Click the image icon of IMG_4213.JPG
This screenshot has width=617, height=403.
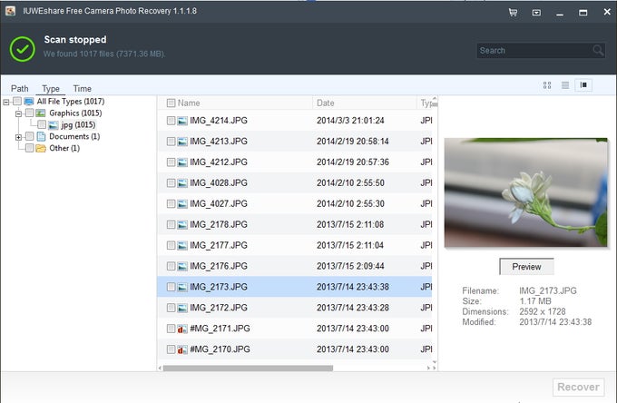pyautogui.click(x=182, y=142)
